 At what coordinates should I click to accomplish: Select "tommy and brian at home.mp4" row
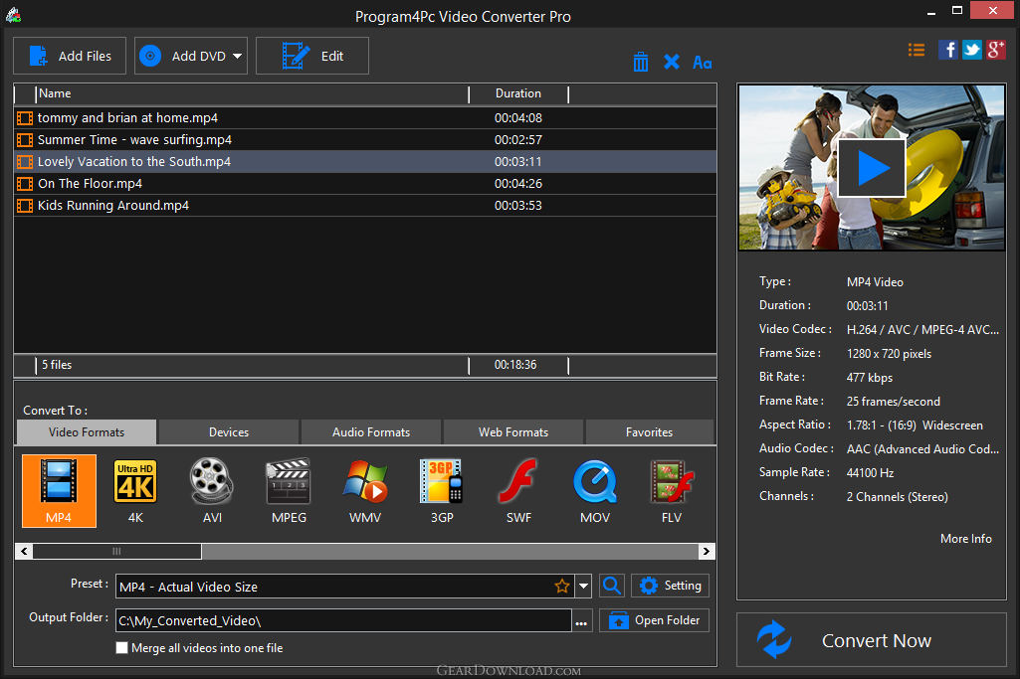click(x=365, y=117)
